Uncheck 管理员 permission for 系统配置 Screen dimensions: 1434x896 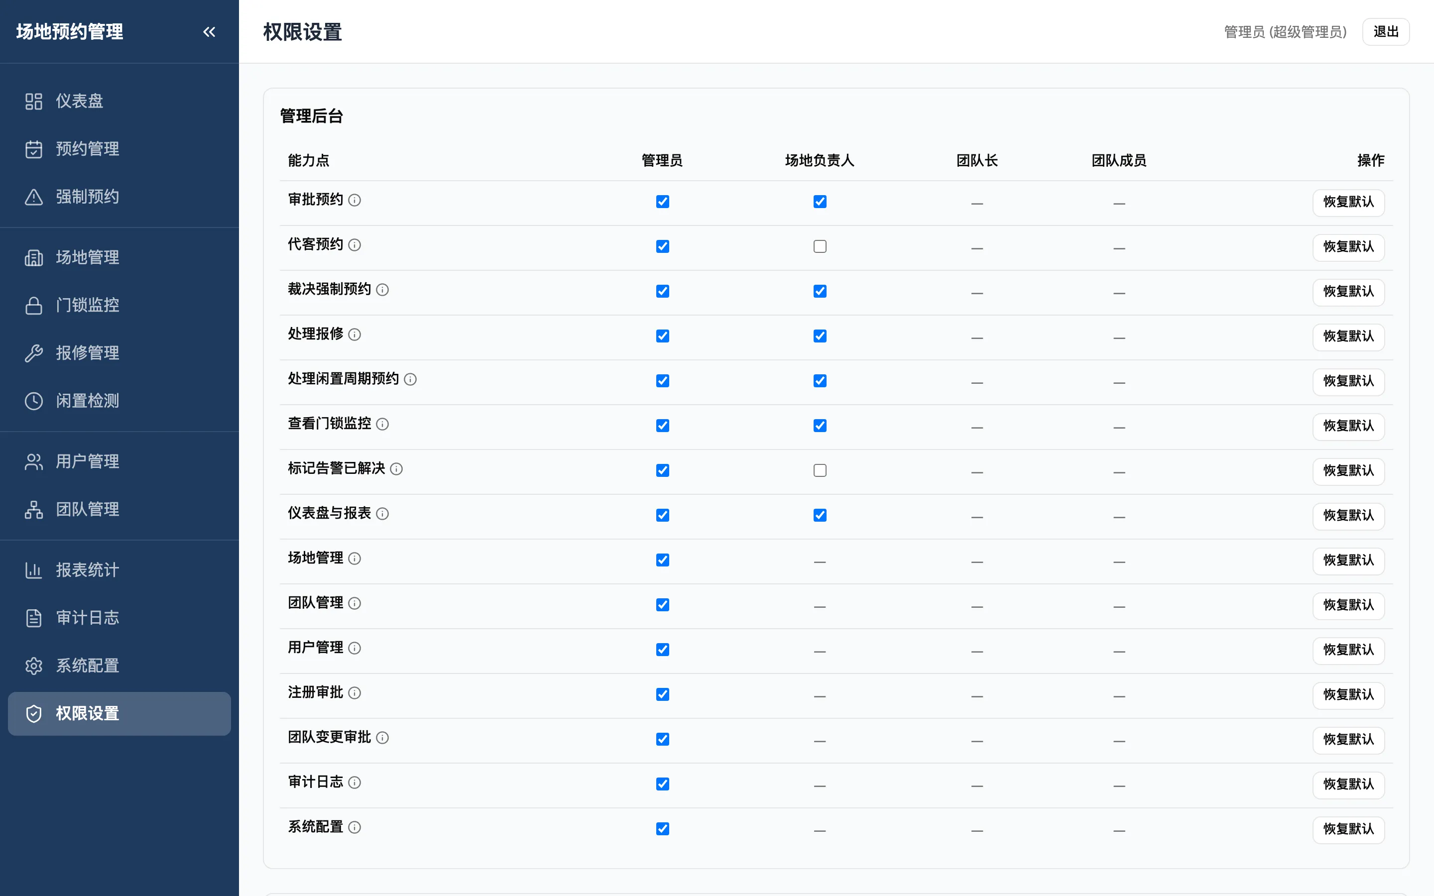[663, 828]
